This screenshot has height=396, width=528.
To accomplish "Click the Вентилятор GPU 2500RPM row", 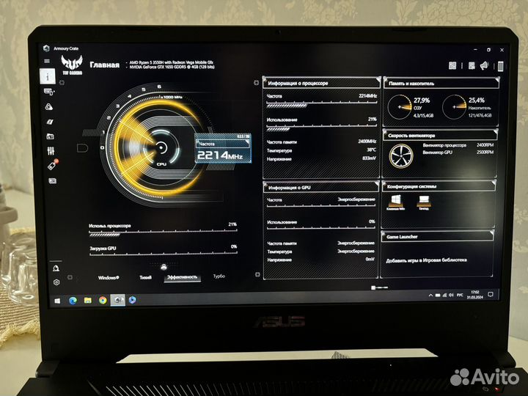I will point(458,153).
